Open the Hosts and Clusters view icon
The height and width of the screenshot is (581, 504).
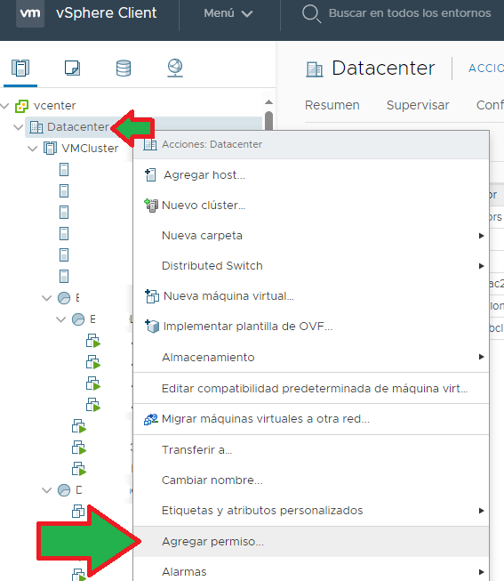[20, 69]
